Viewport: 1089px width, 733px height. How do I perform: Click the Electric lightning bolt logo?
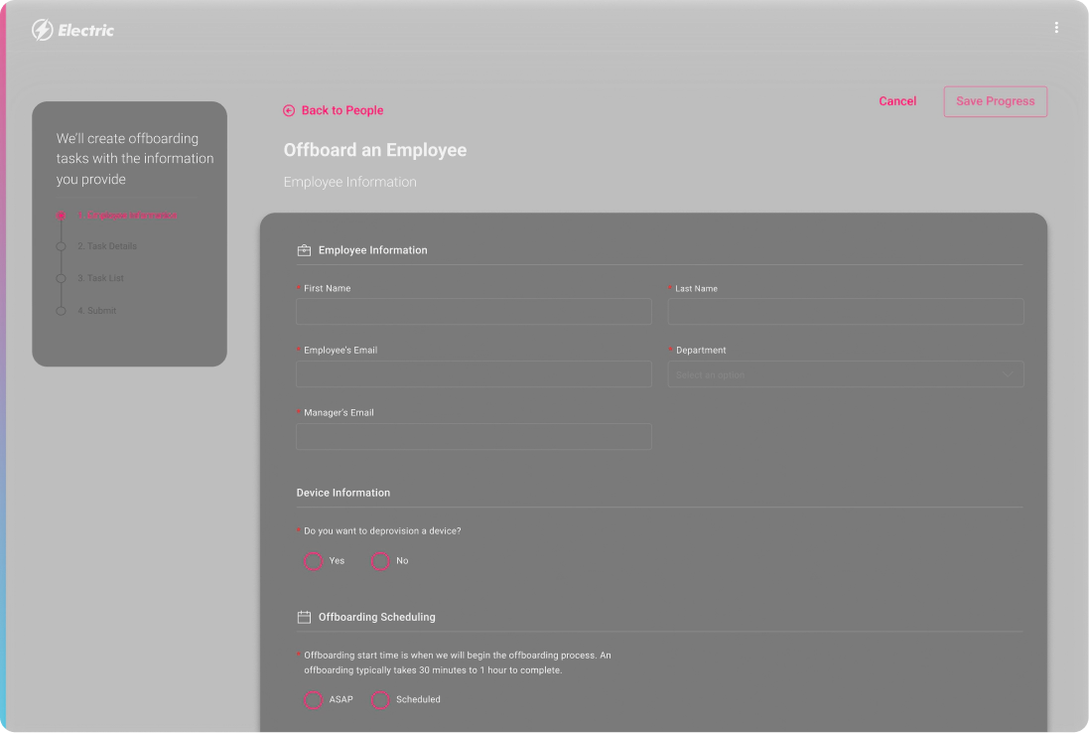[41, 29]
